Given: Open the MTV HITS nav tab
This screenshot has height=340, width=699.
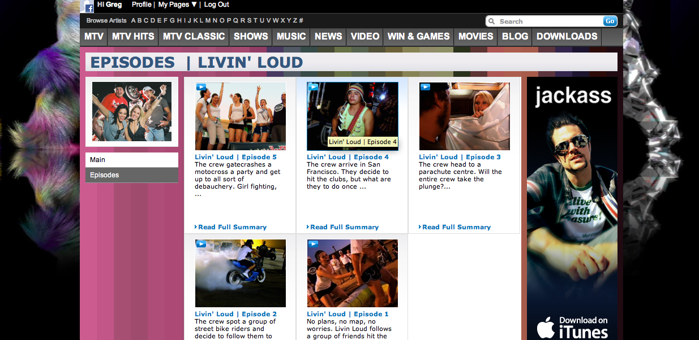Looking at the screenshot, I should click(x=133, y=36).
